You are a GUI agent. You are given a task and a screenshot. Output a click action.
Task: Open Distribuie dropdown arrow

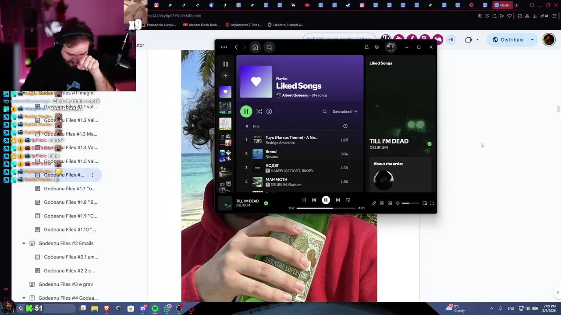coord(532,39)
